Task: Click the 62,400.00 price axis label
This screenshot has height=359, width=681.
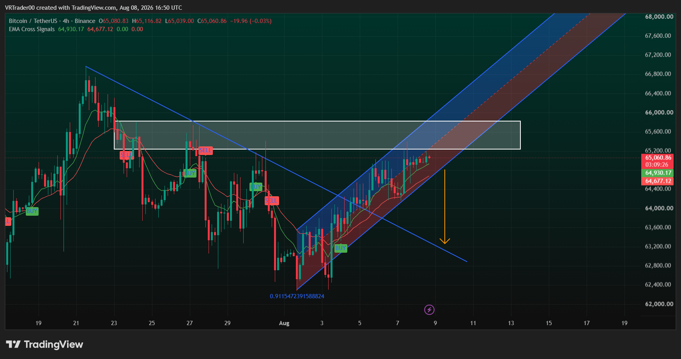Action: pyautogui.click(x=658, y=285)
